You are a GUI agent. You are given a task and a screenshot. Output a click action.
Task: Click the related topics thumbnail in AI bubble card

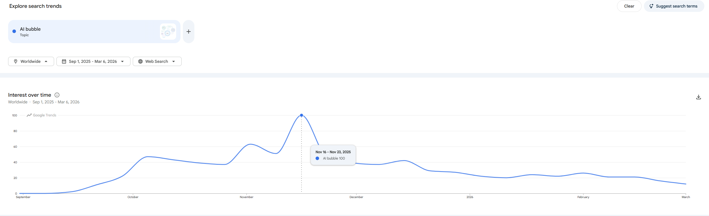168,32
